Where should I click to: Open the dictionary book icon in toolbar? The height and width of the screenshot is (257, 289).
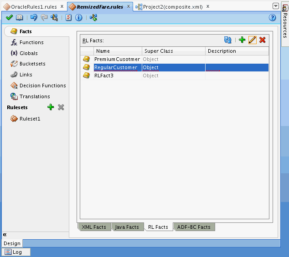click(x=19, y=18)
